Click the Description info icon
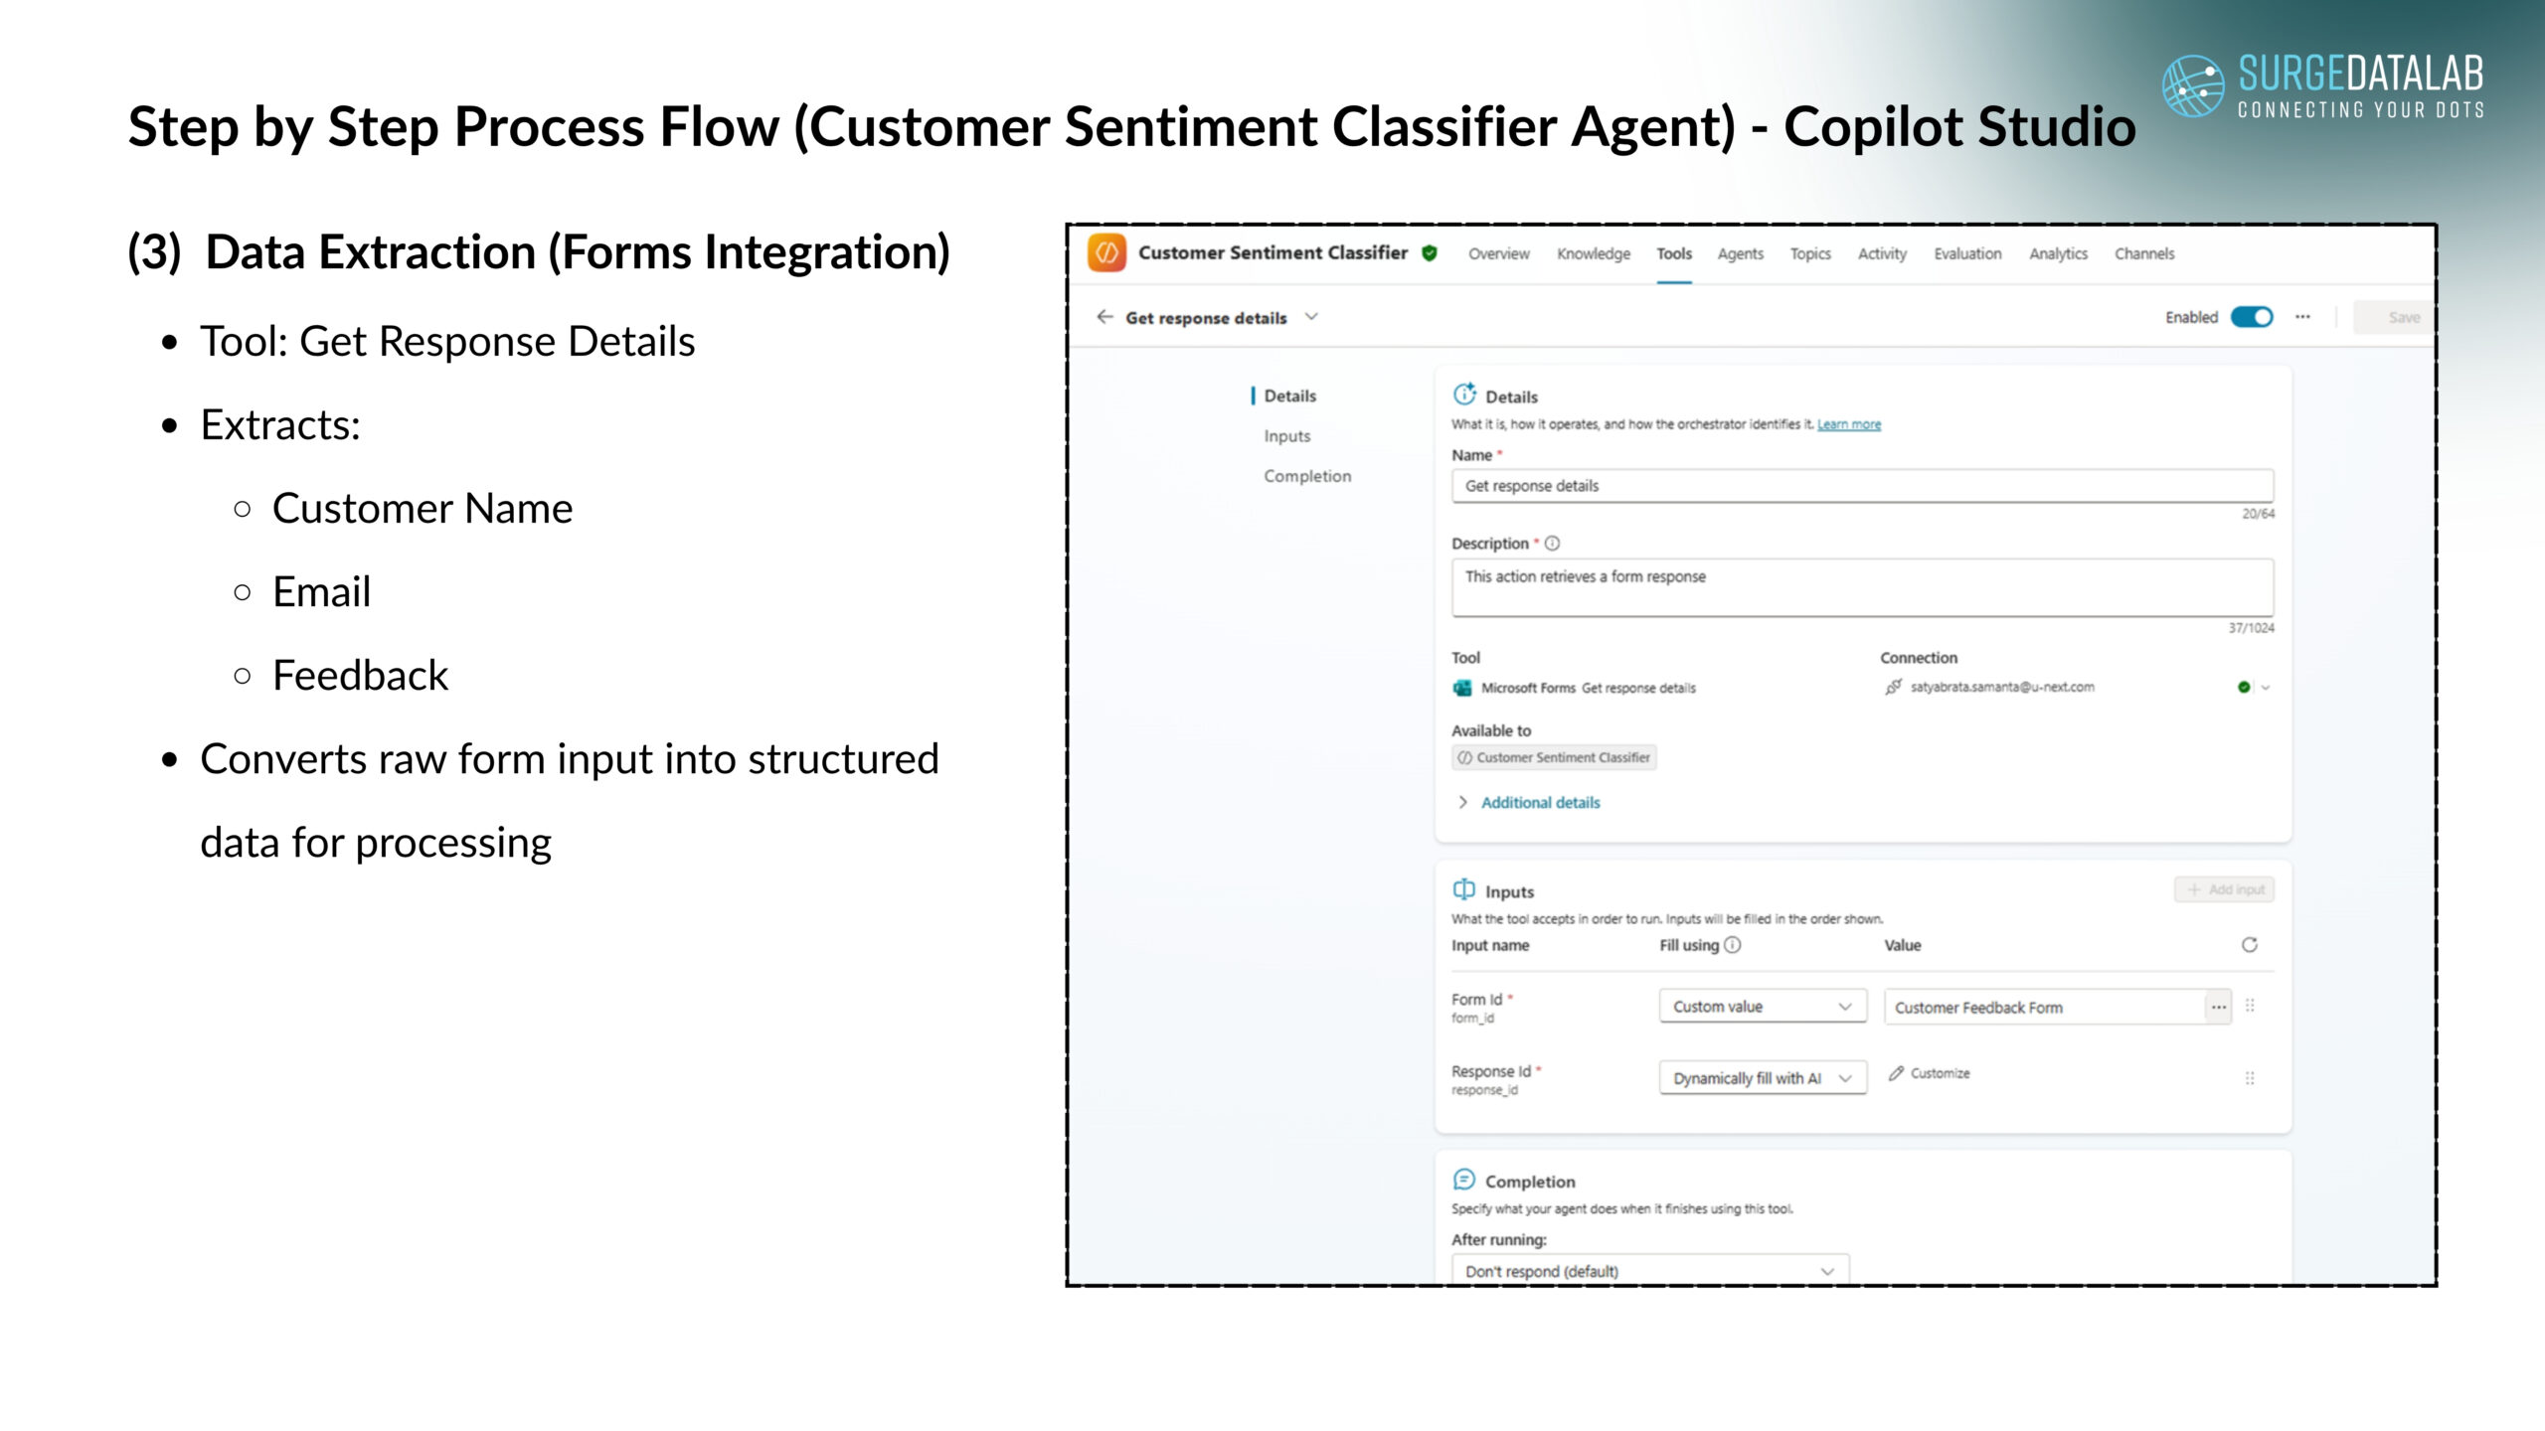The width and height of the screenshot is (2545, 1431). click(1552, 544)
